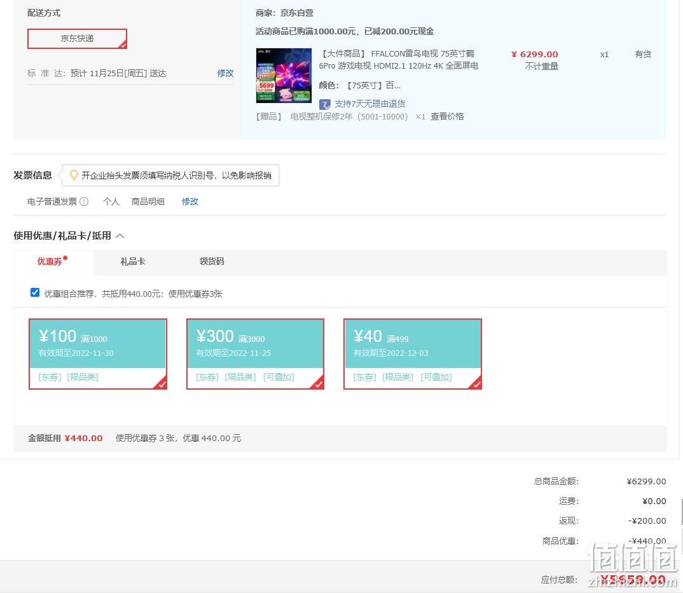The image size is (683, 593).
Task: Switch to the 礼品卡 tab
Action: click(133, 261)
